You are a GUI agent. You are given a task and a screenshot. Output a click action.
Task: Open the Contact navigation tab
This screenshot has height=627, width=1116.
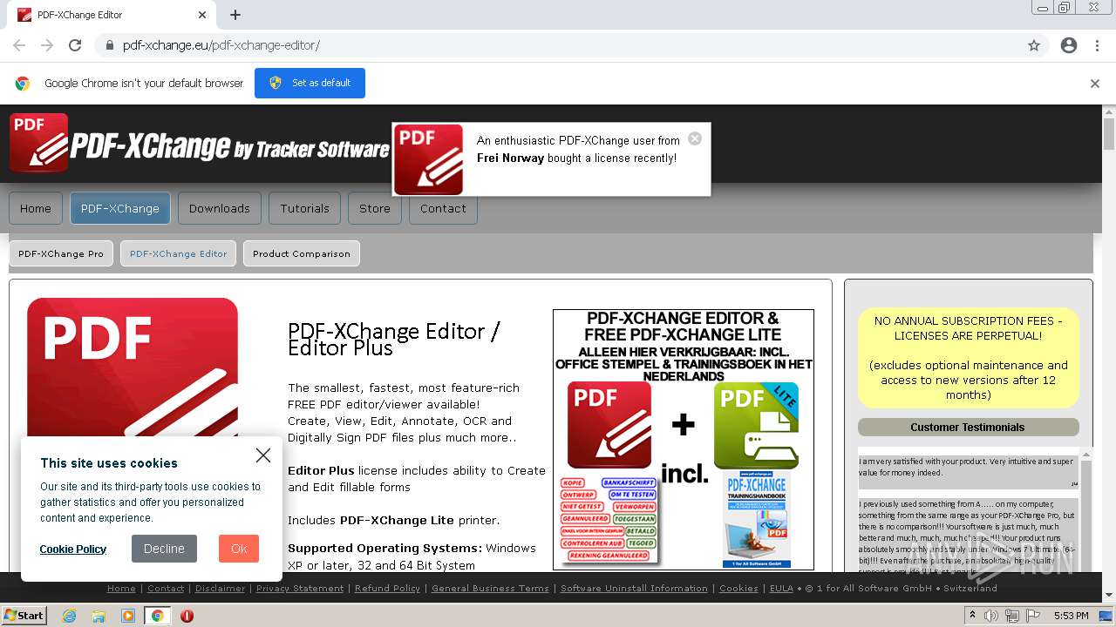click(443, 208)
